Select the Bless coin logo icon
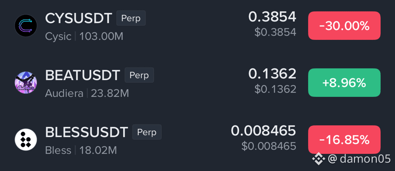The width and height of the screenshot is (395, 171). point(26,139)
